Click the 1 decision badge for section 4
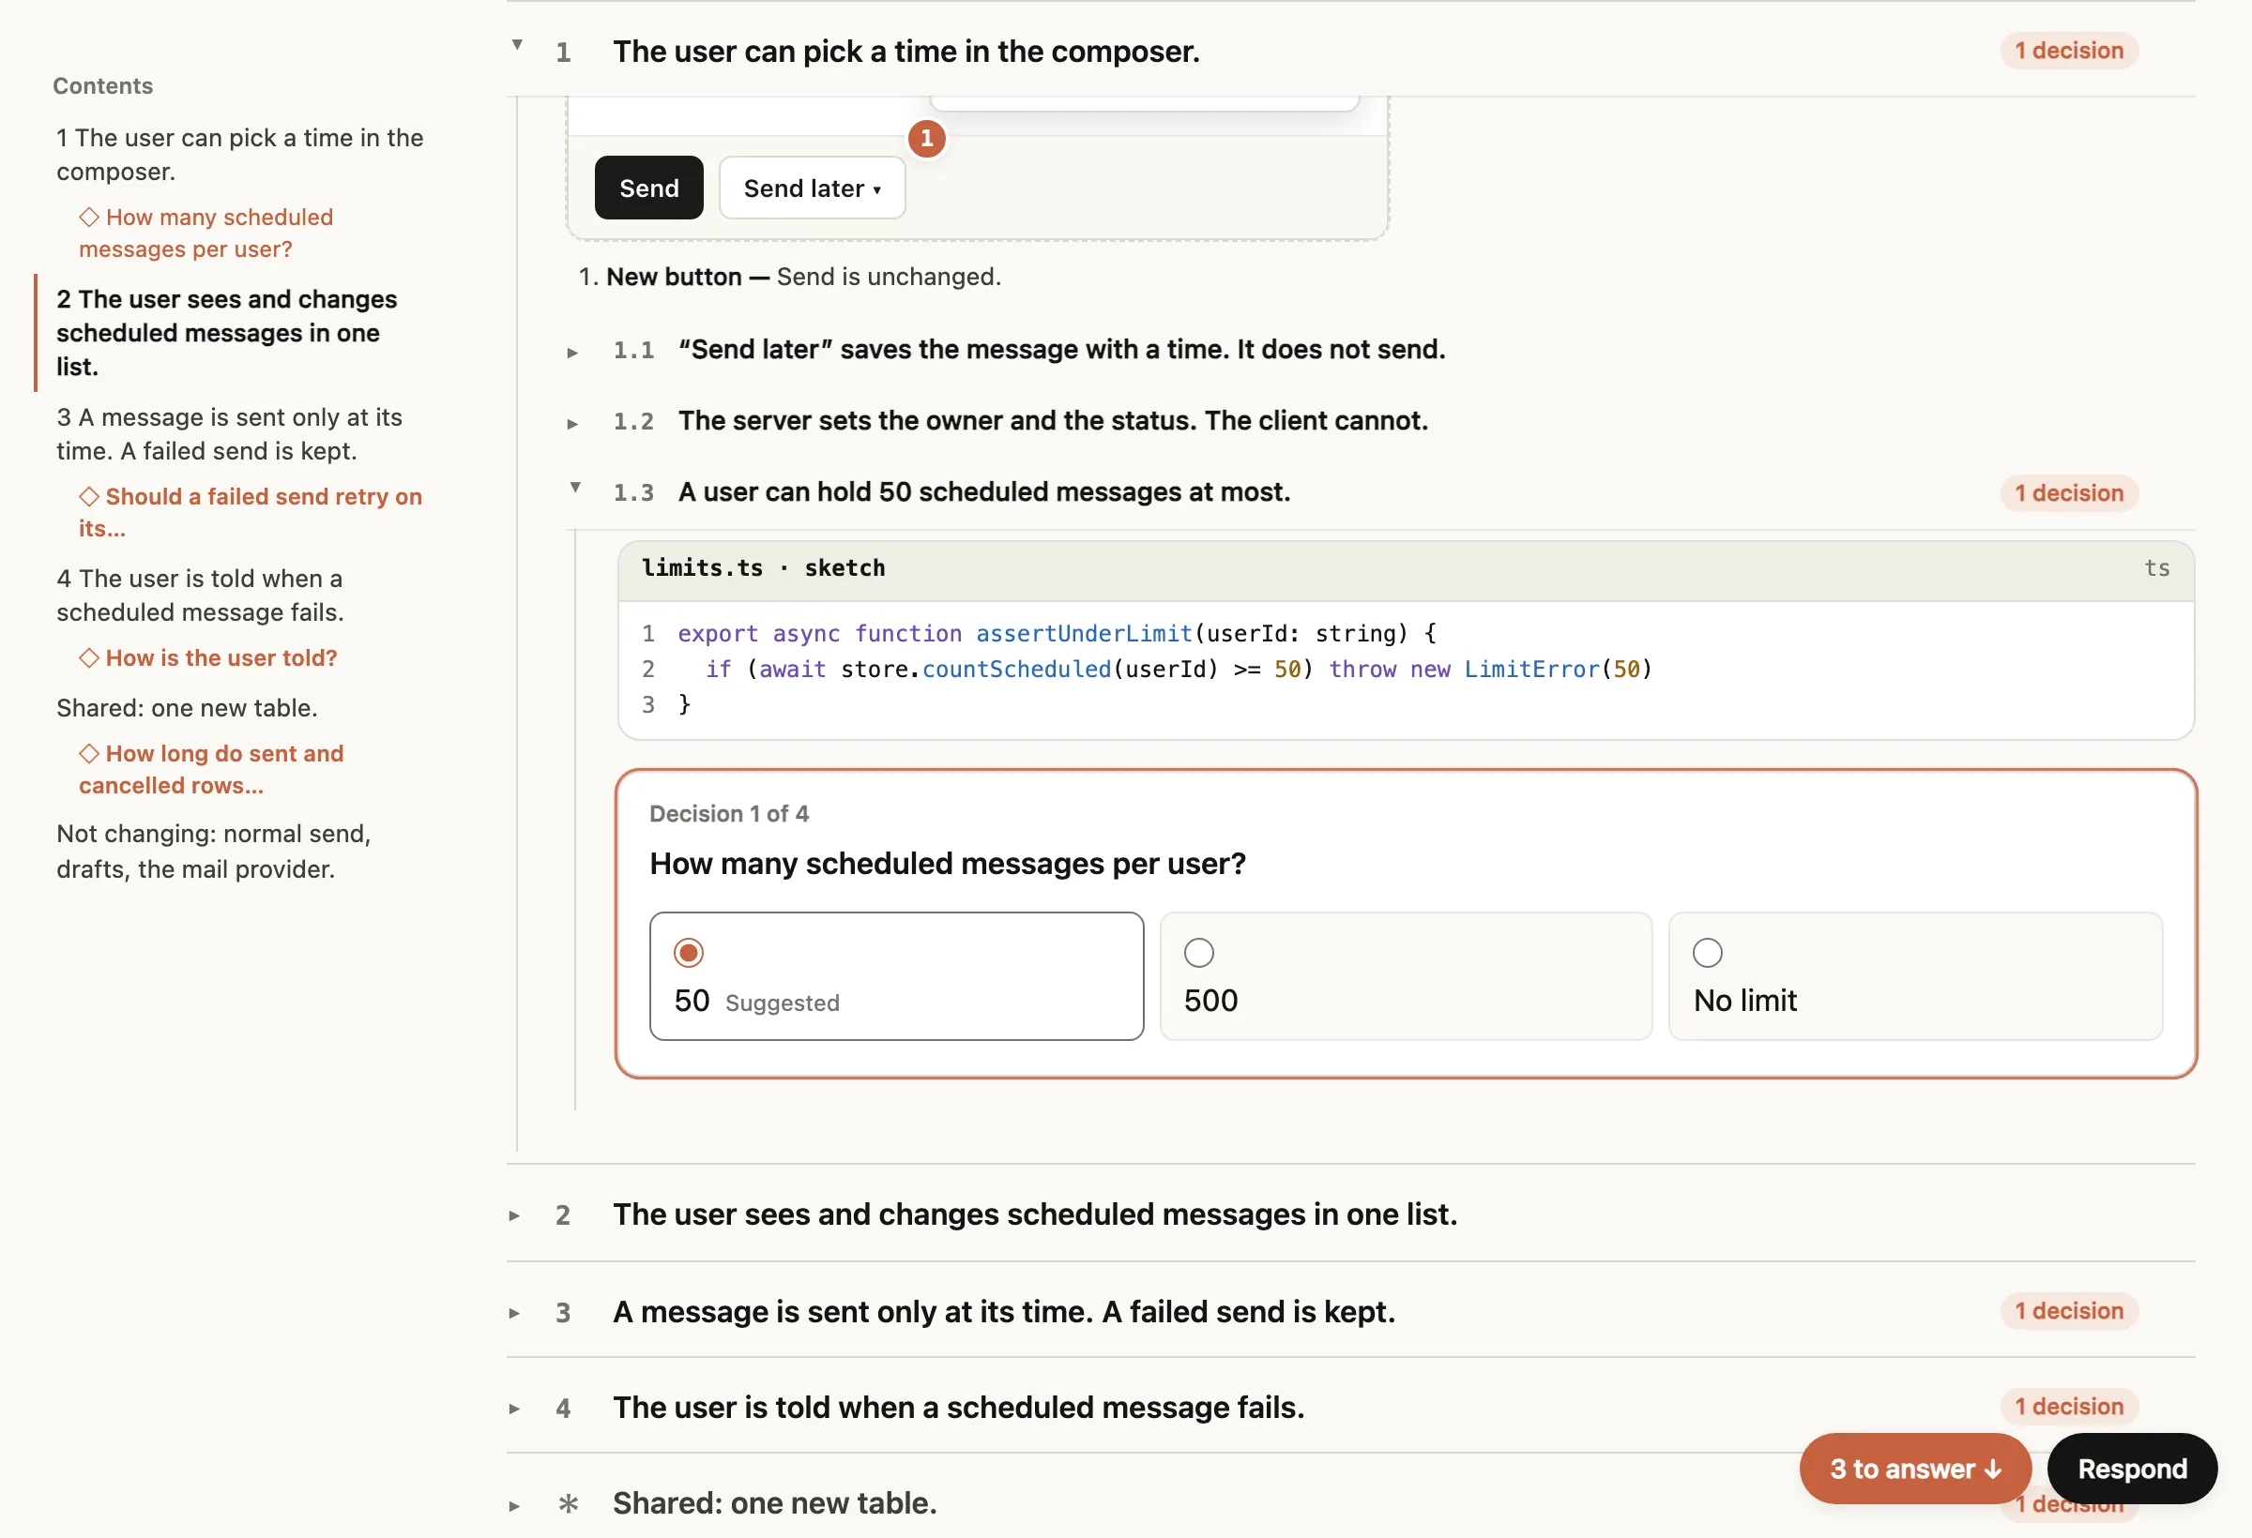This screenshot has height=1538, width=2252. [x=2069, y=1407]
